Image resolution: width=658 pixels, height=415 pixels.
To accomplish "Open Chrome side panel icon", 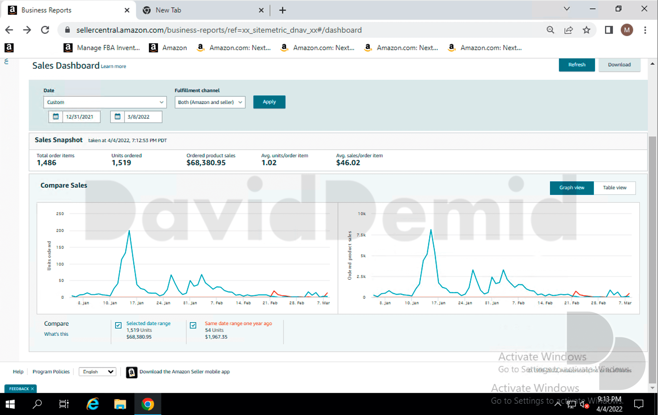I will (609, 30).
